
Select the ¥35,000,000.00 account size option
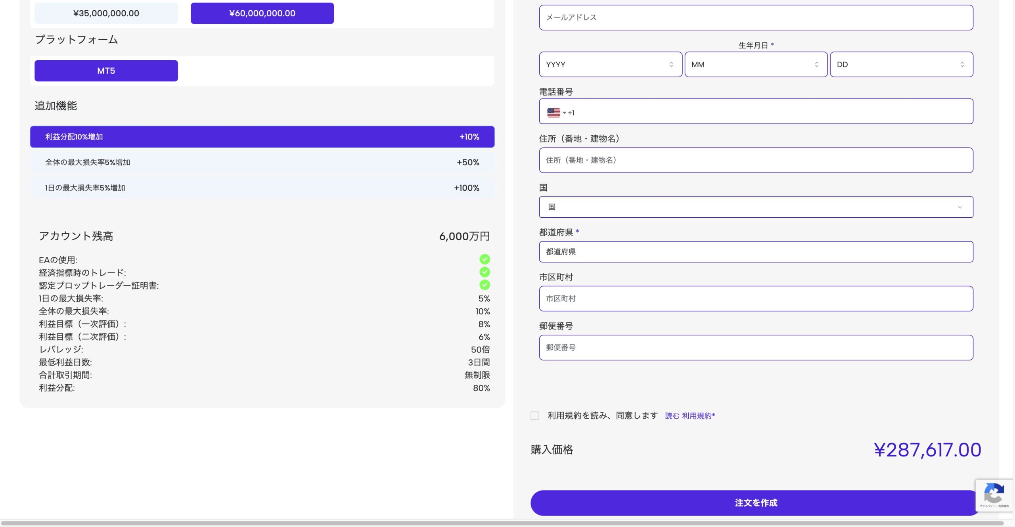pos(106,13)
